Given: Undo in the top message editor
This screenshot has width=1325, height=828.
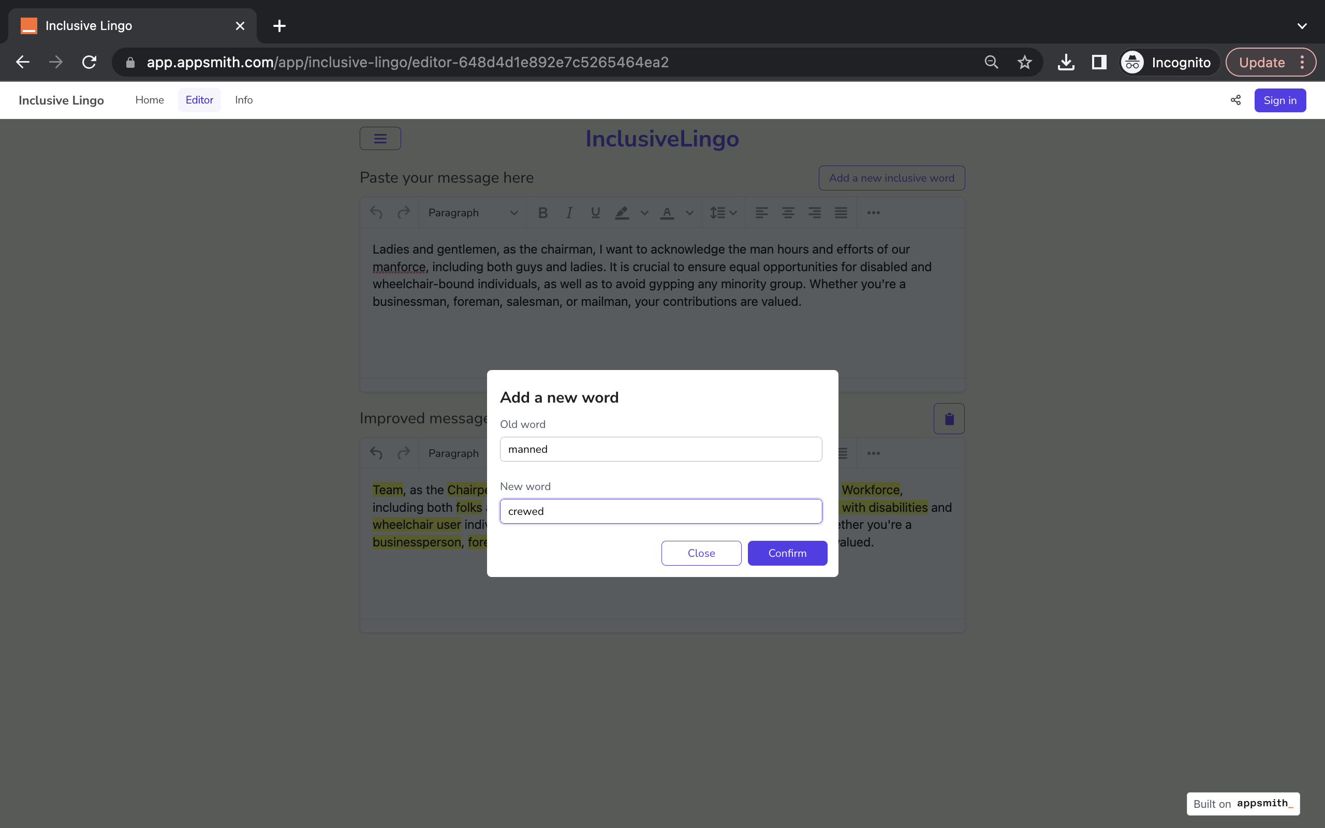Looking at the screenshot, I should (x=376, y=213).
